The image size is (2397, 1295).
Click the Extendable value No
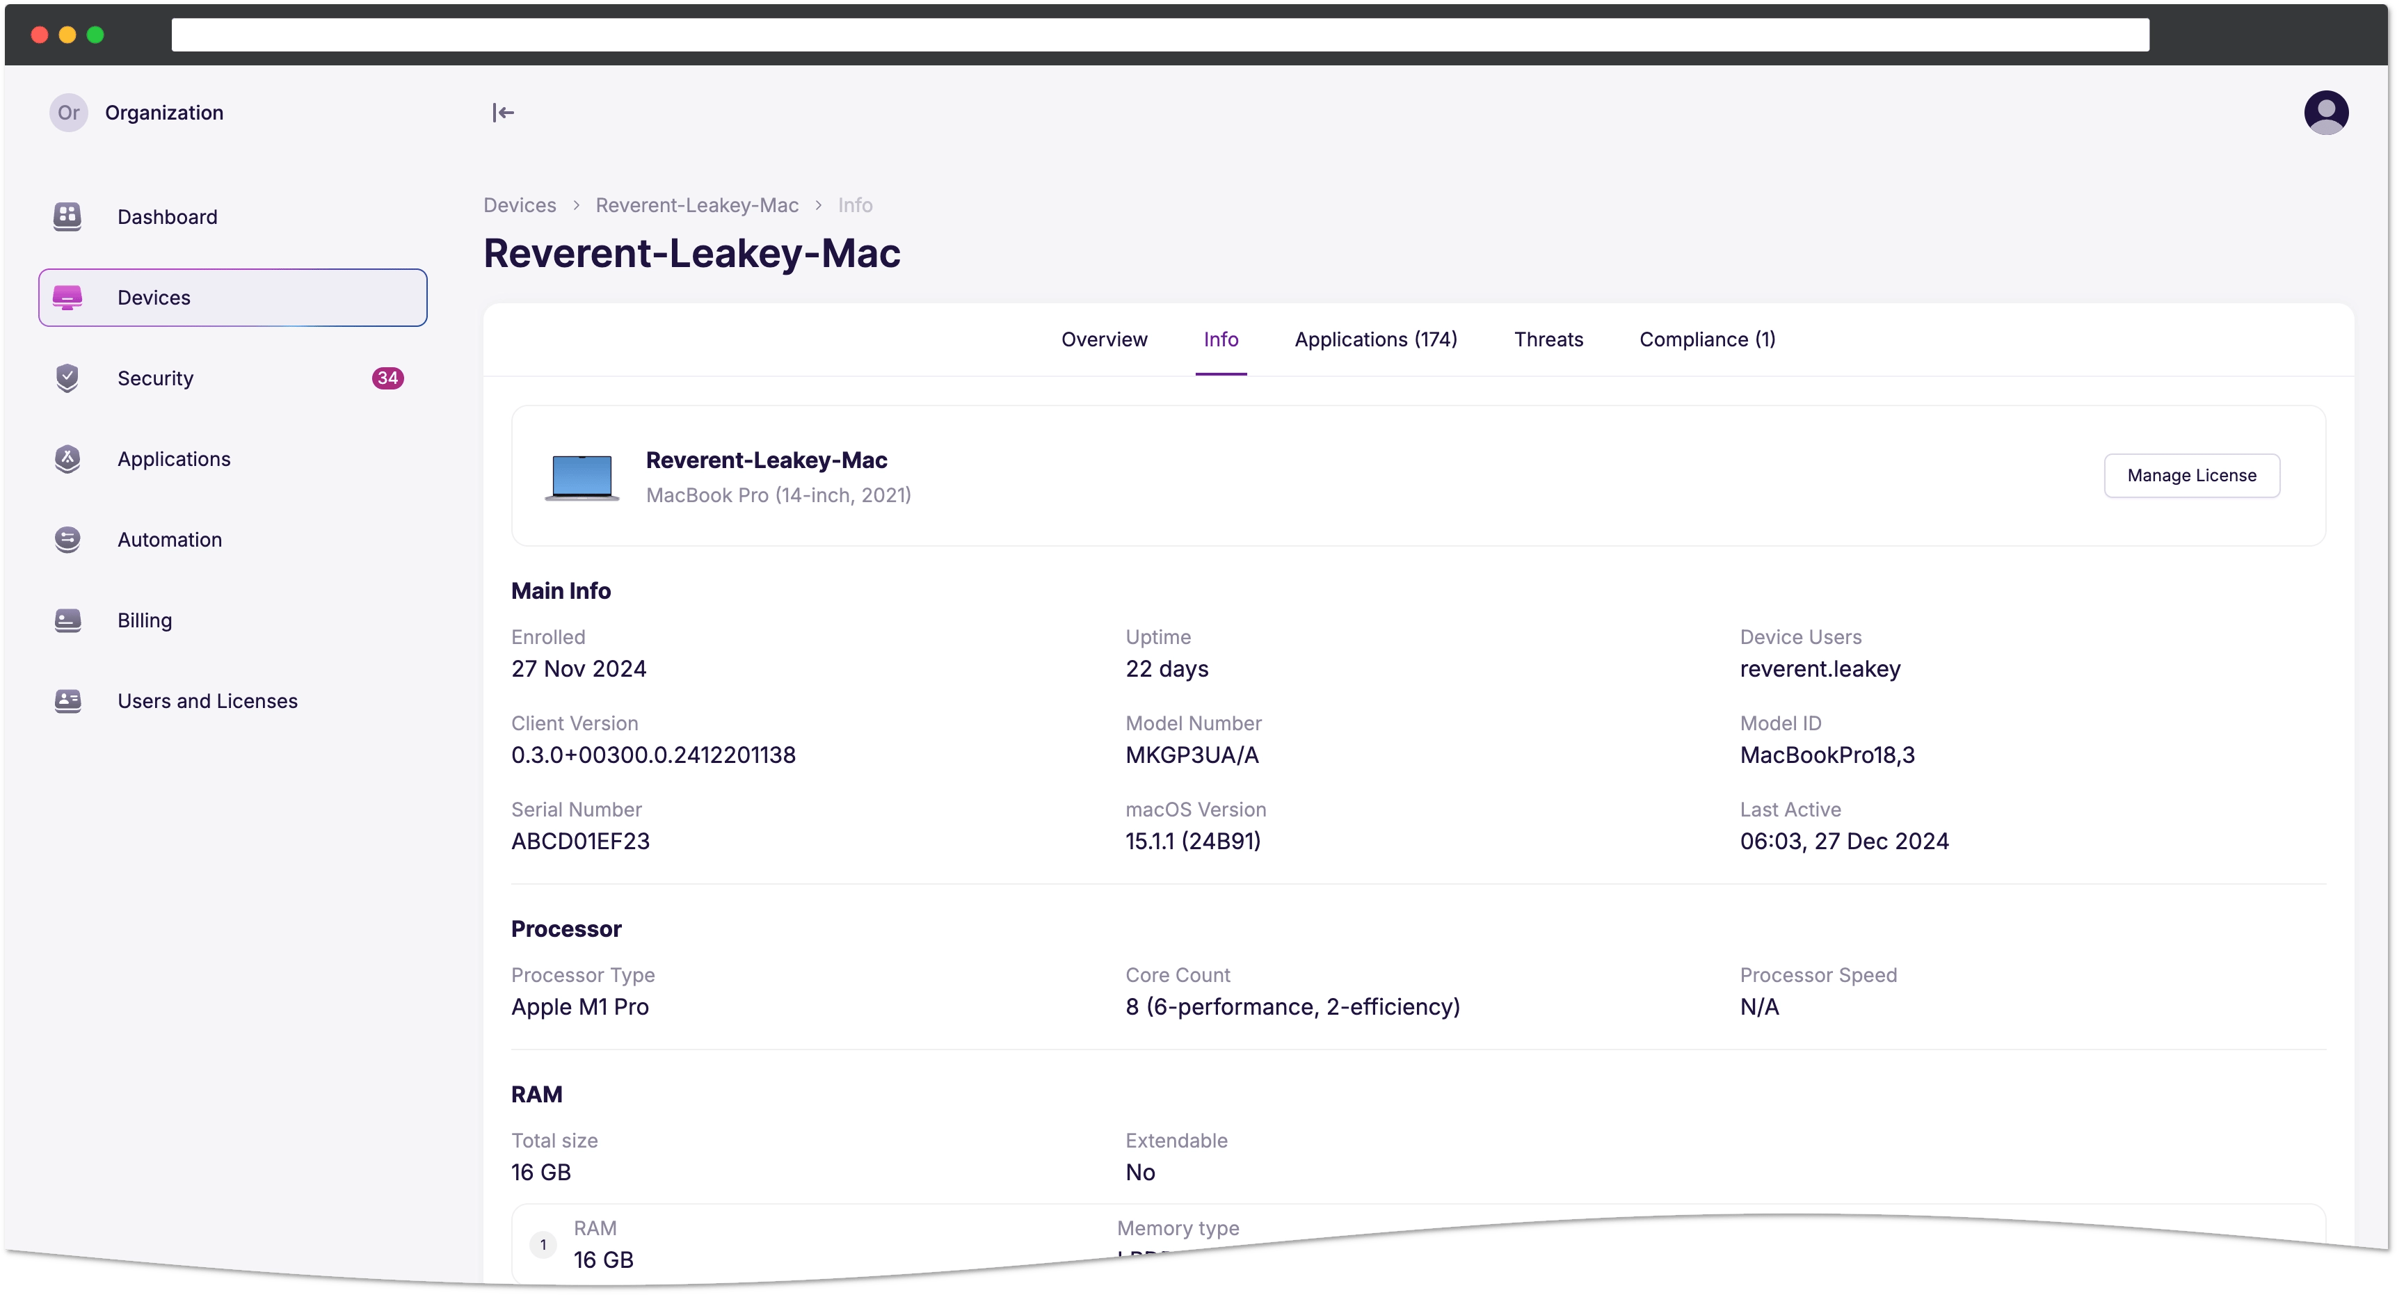click(1140, 1172)
